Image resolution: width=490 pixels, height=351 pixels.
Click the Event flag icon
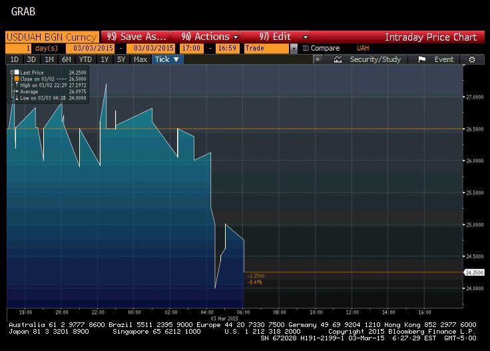[x=421, y=59]
